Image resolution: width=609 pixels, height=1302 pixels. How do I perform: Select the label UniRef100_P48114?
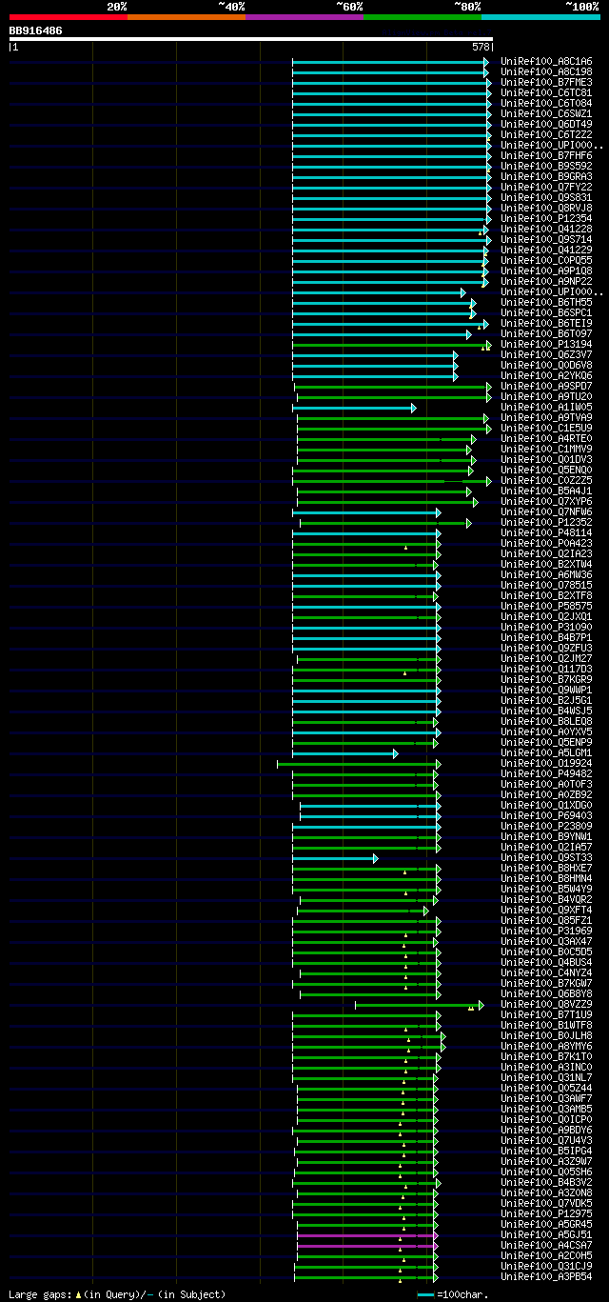coord(546,532)
